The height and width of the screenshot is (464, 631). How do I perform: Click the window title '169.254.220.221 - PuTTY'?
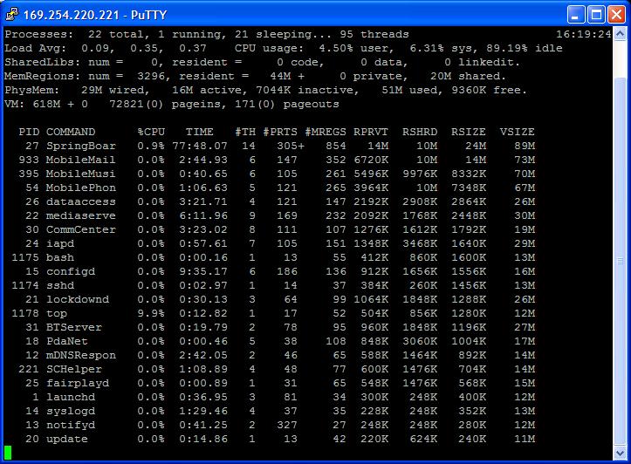[95, 15]
